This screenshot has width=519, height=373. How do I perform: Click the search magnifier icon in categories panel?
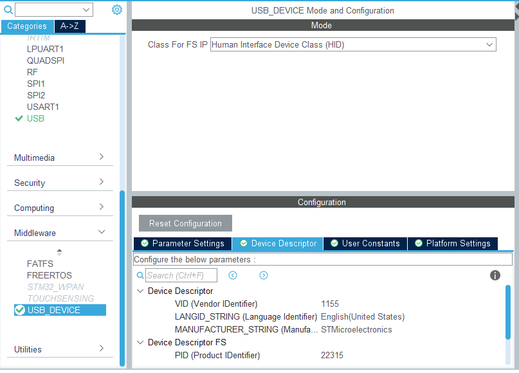pos(8,10)
